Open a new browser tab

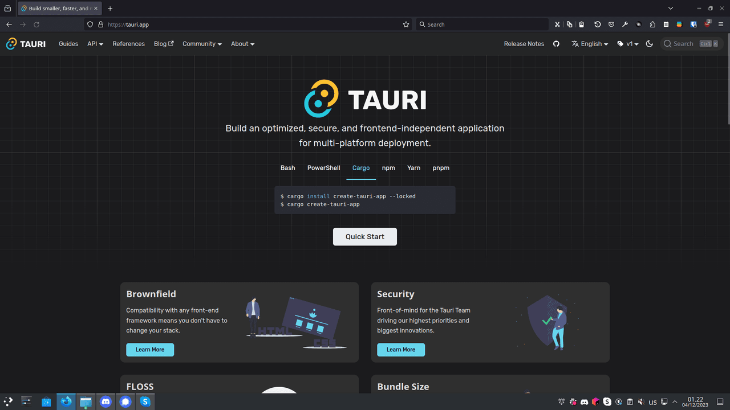point(110,9)
